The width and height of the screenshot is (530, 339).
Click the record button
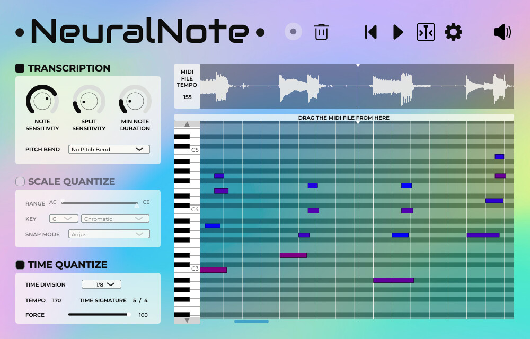293,32
